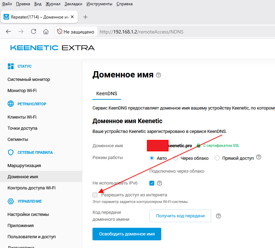Open Сегменты page
Viewport: 275px width, 248px height.
(x=18, y=140)
